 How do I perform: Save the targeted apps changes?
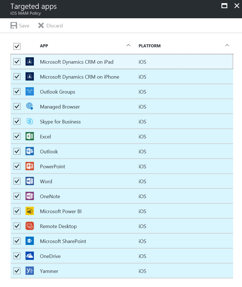tap(20, 26)
